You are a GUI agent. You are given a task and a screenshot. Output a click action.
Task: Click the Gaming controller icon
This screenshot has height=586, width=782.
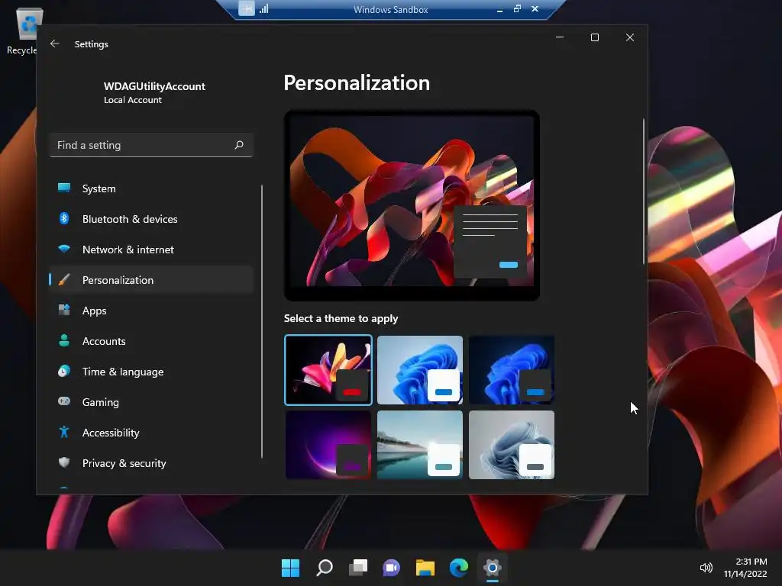pos(64,401)
